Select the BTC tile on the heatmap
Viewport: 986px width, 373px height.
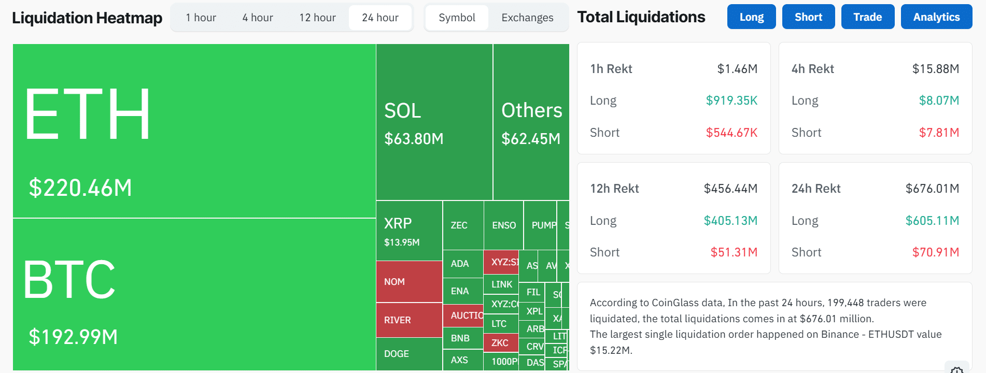point(192,295)
